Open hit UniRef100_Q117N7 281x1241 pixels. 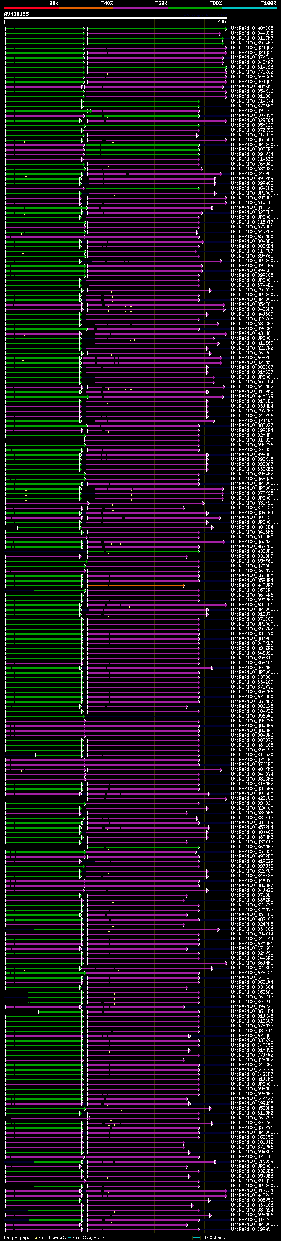[252, 38]
